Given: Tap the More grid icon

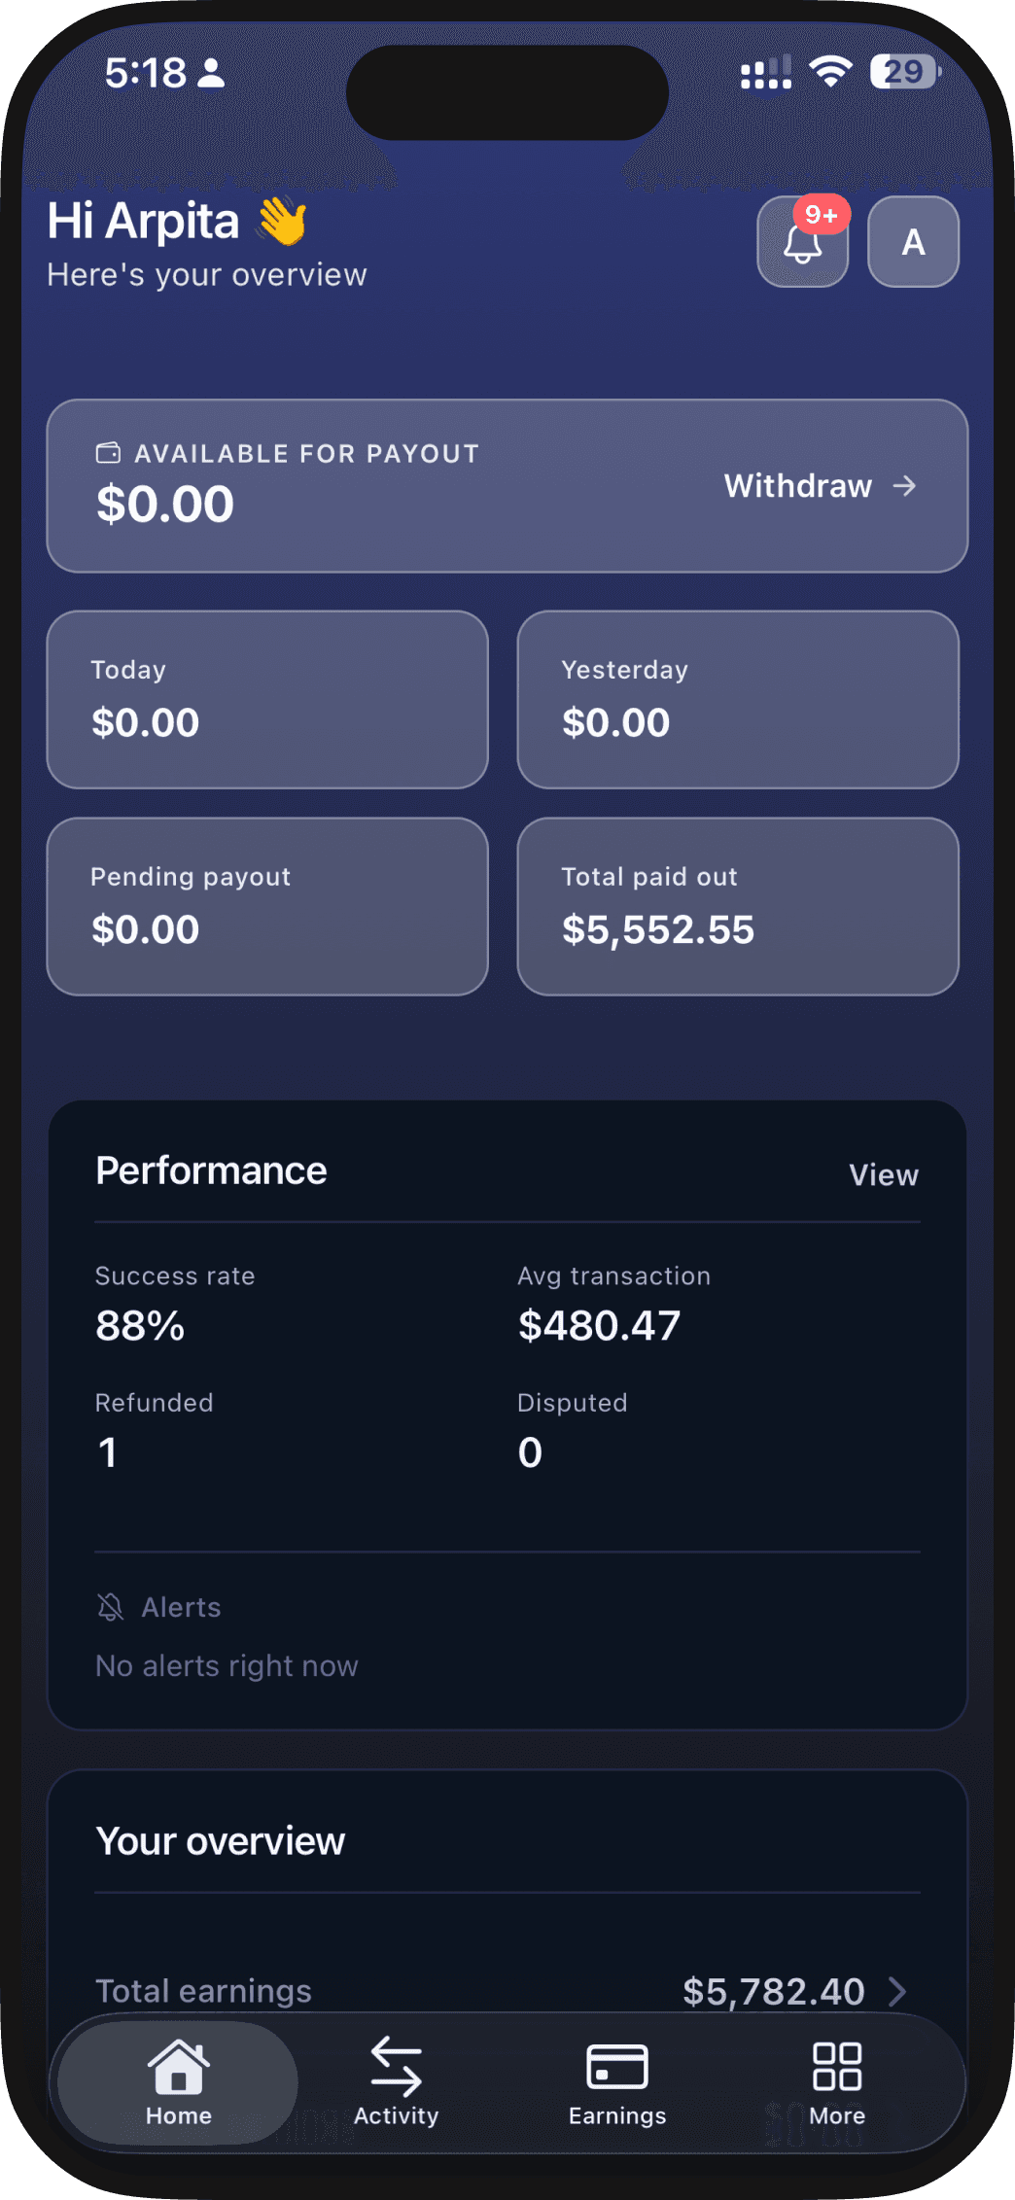Looking at the screenshot, I should pos(836,2066).
